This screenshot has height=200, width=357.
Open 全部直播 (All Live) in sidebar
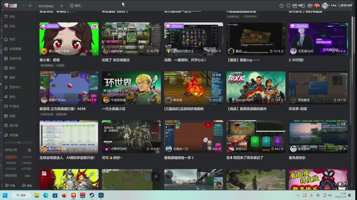coord(12,49)
